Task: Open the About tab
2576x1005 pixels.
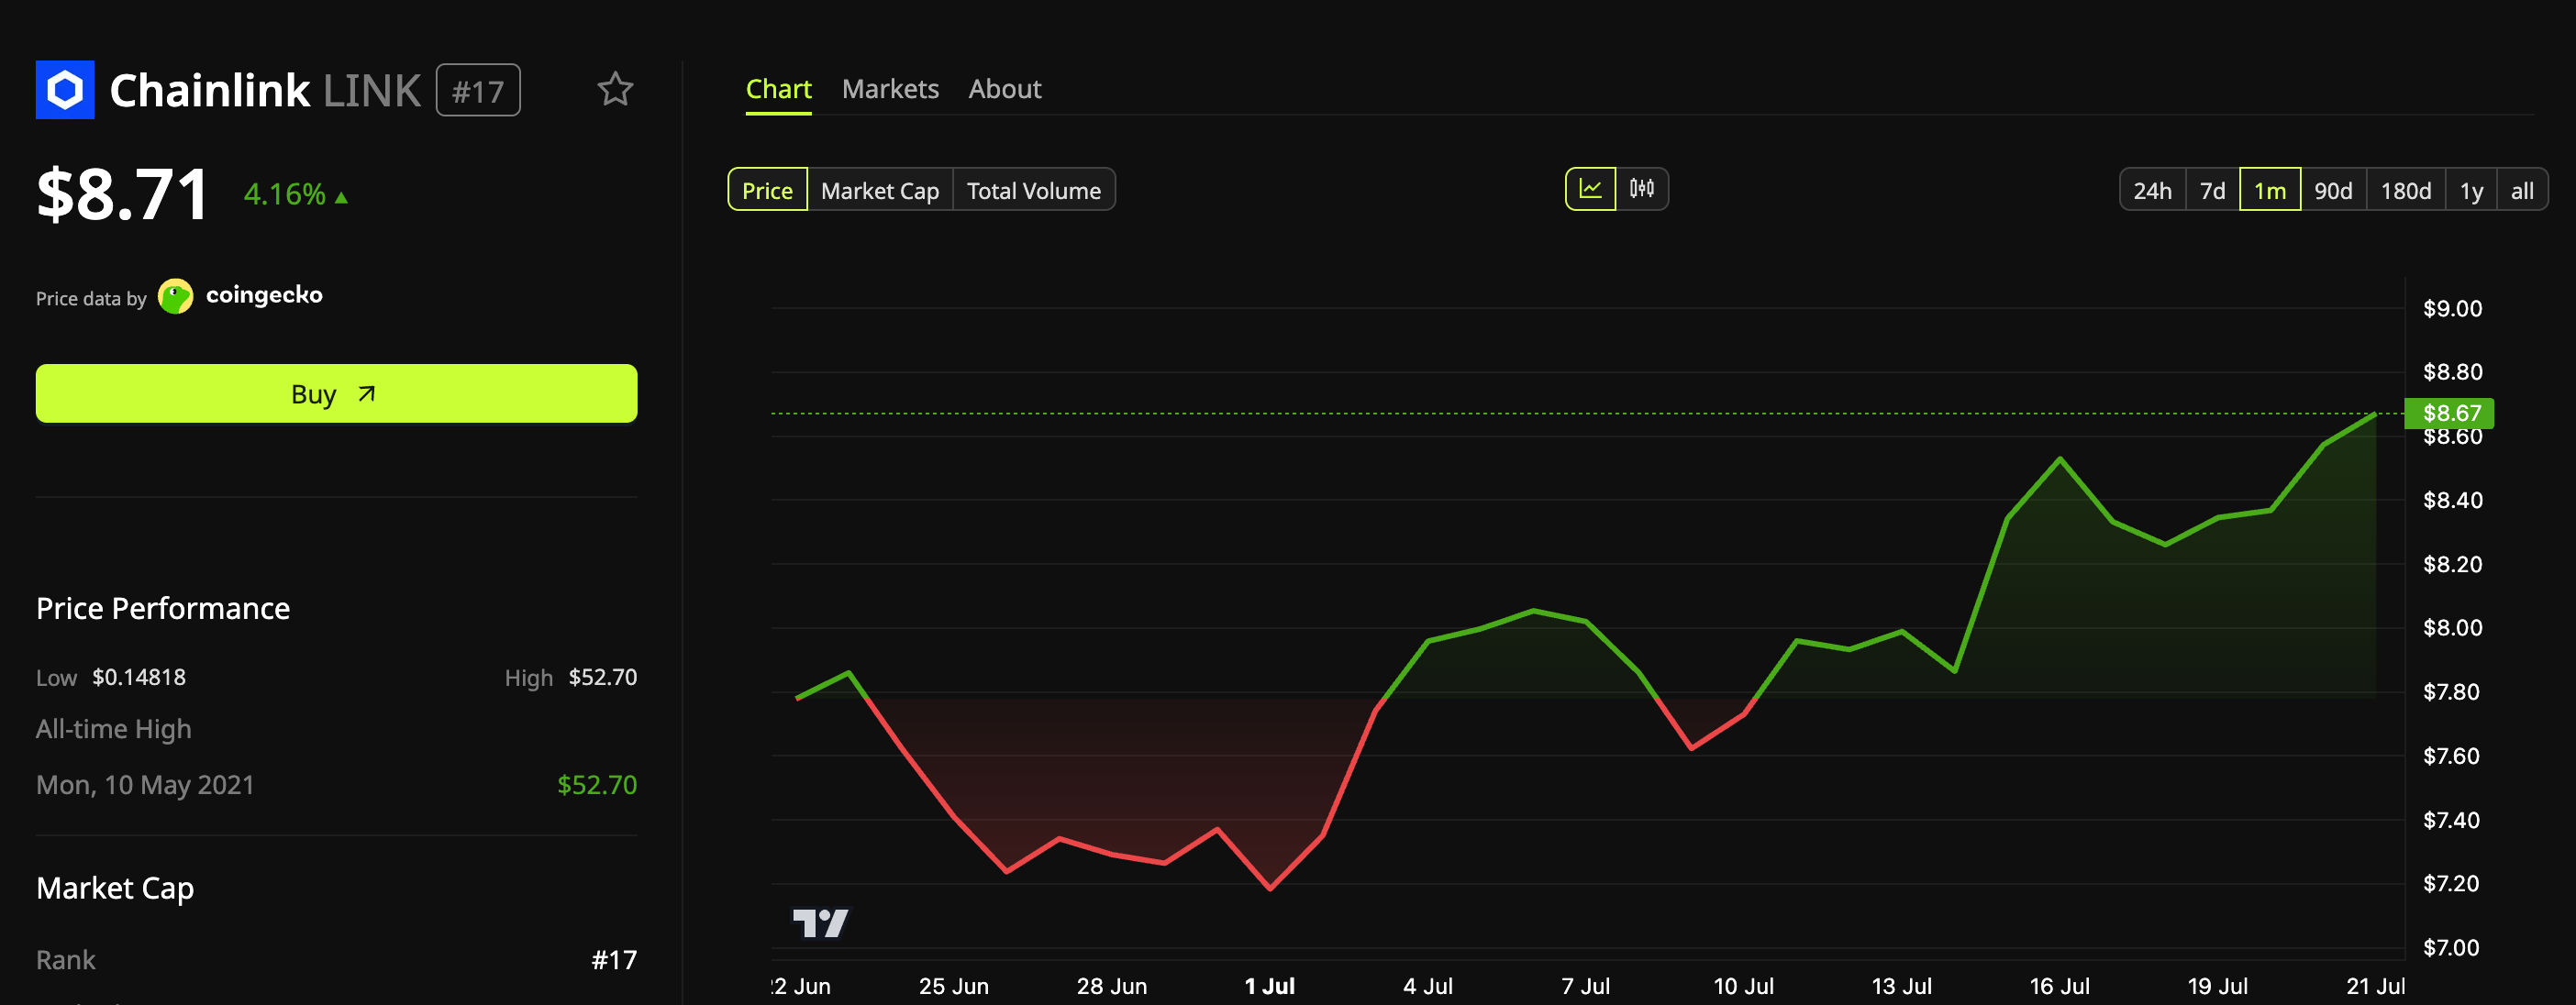Action: click(1005, 89)
